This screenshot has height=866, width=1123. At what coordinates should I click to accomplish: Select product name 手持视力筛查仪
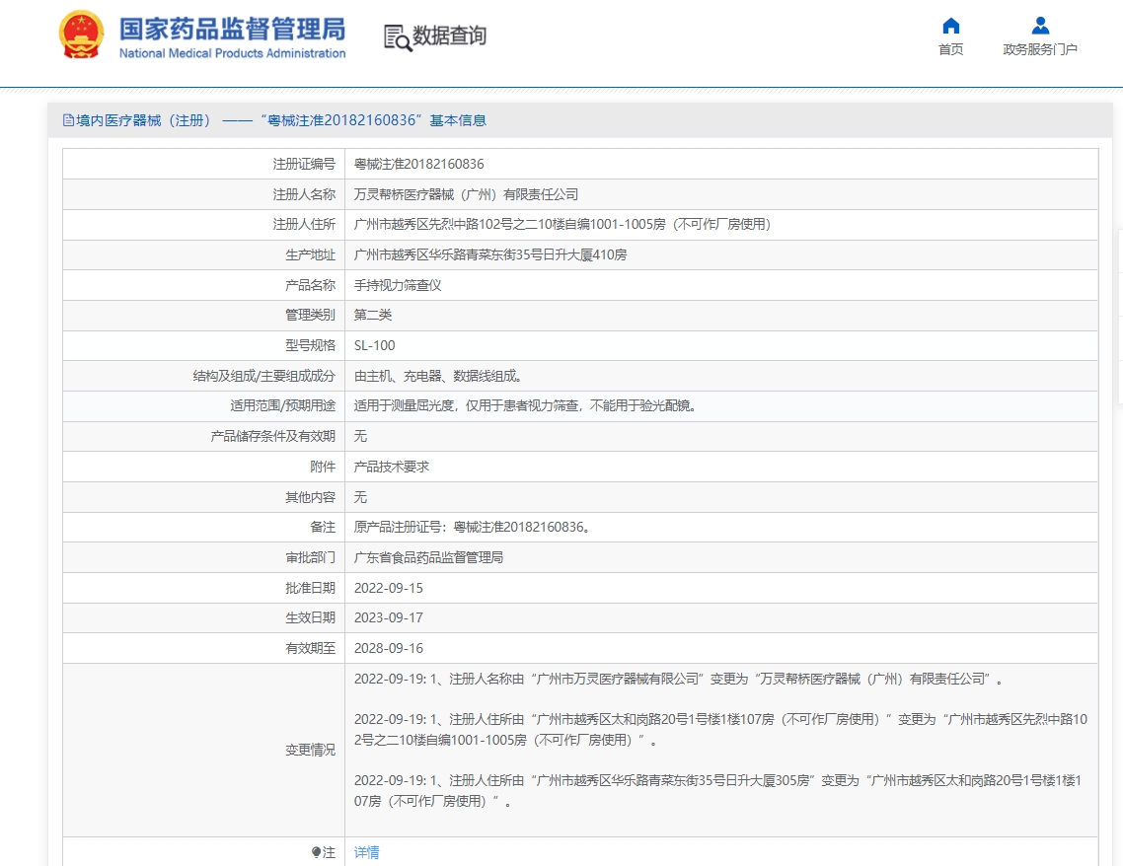tap(398, 286)
